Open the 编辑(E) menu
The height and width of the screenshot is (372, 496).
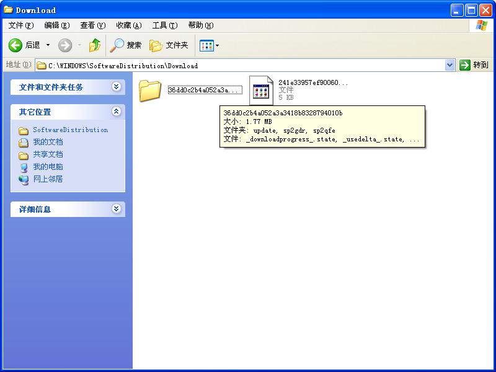[x=57, y=25]
